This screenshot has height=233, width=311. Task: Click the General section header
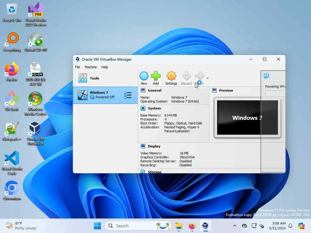[154, 90]
